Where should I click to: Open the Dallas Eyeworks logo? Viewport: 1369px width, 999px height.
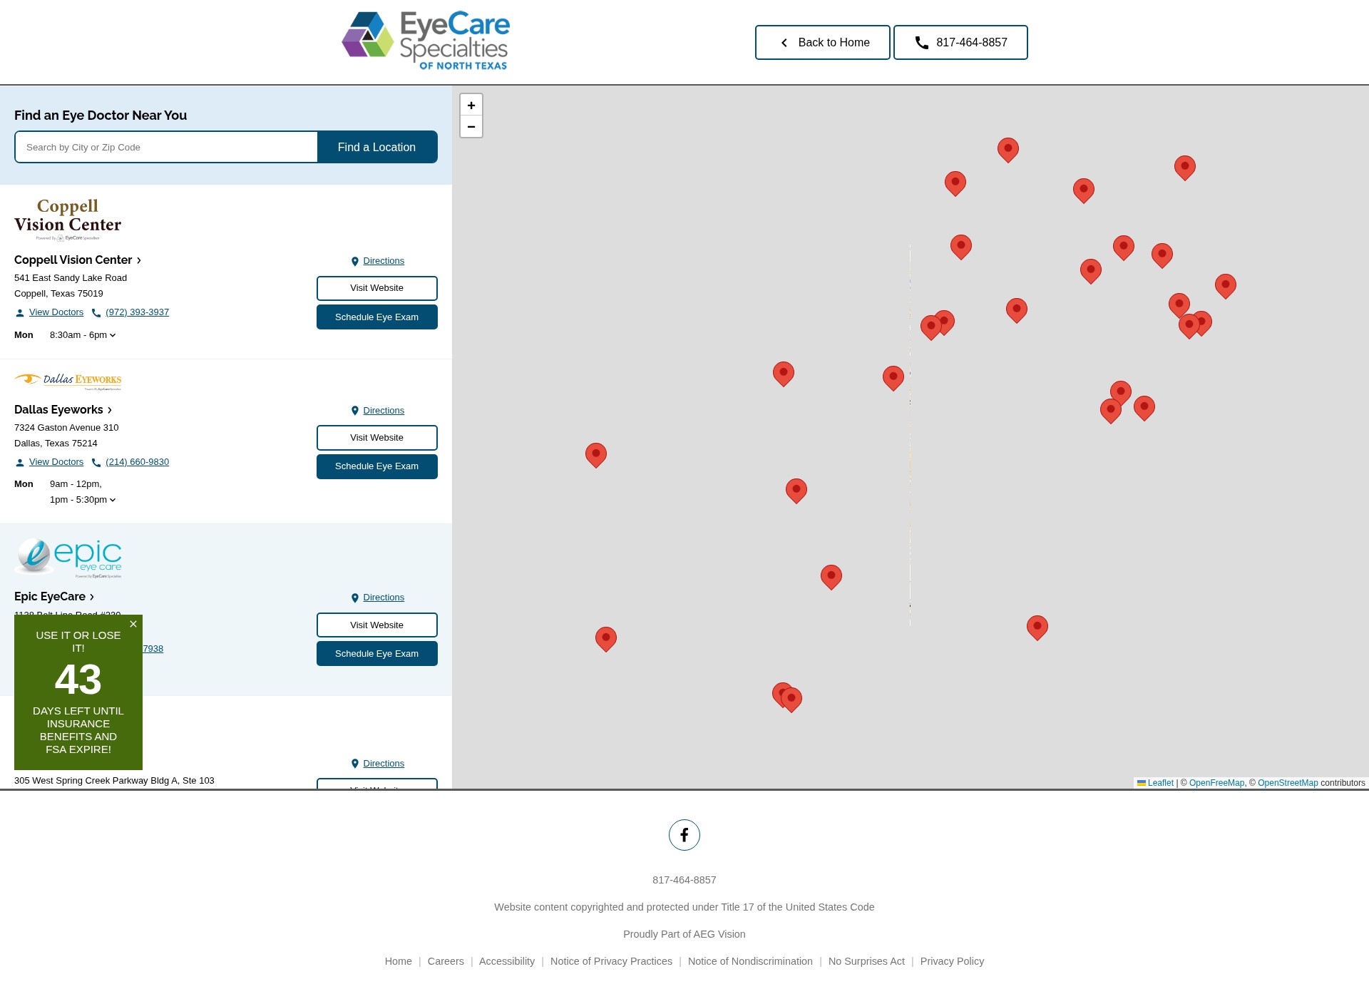(x=68, y=381)
